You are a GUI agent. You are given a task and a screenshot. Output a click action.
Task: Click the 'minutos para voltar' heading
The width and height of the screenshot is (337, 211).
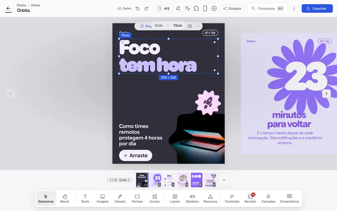click(289, 120)
